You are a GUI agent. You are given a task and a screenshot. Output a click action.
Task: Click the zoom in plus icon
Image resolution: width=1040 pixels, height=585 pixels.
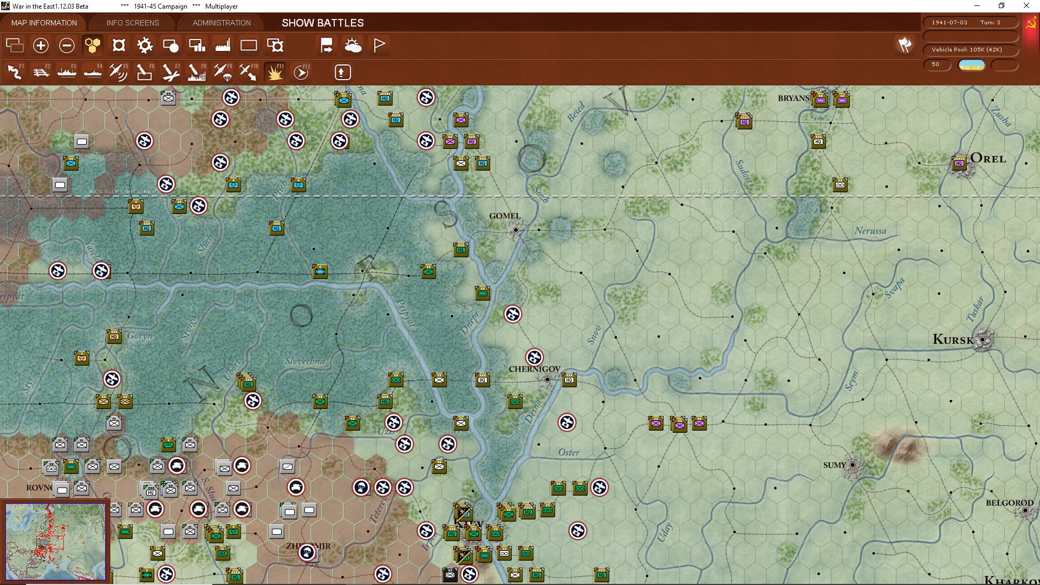[x=41, y=45]
